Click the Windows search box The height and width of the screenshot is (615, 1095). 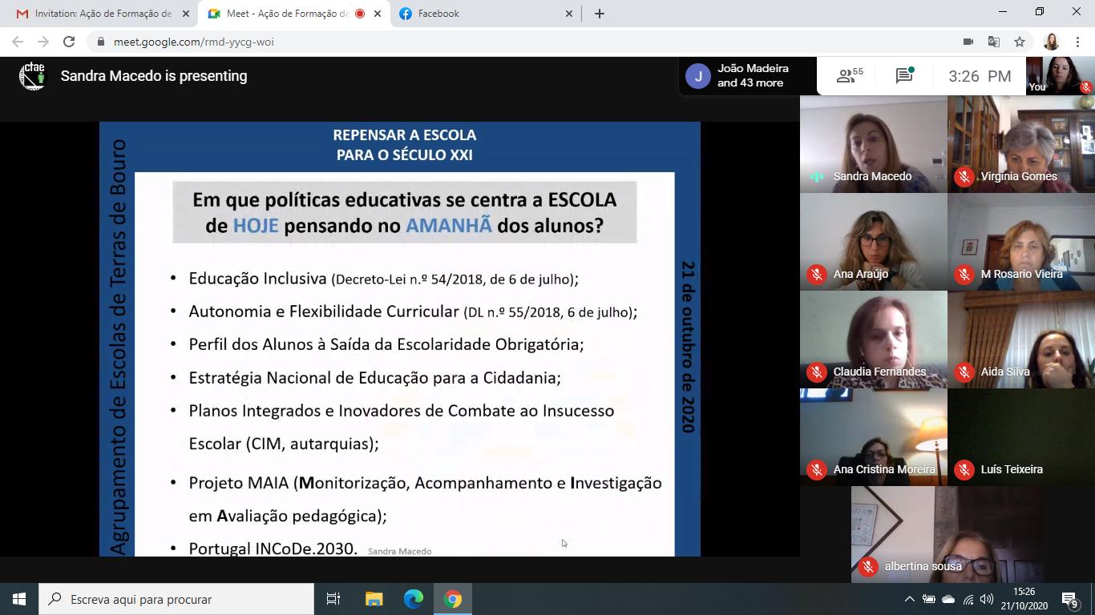click(x=178, y=599)
